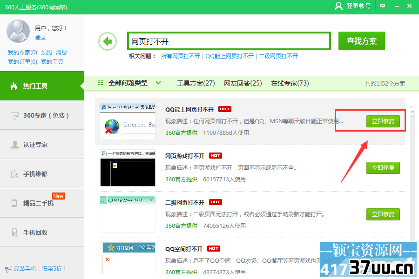Click the login account person icon
This screenshot has height=279, width=419.
pos(338,6)
